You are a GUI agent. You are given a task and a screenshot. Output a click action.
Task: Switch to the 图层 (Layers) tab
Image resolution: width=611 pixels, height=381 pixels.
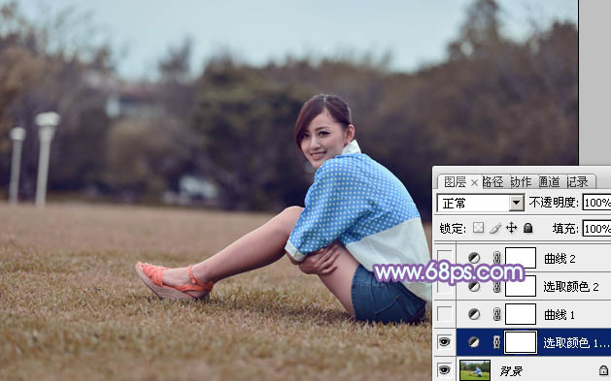(455, 181)
